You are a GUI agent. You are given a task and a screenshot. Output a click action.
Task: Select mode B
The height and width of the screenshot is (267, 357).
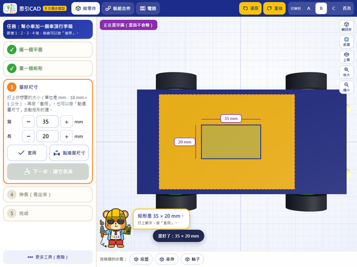tap(321, 8)
